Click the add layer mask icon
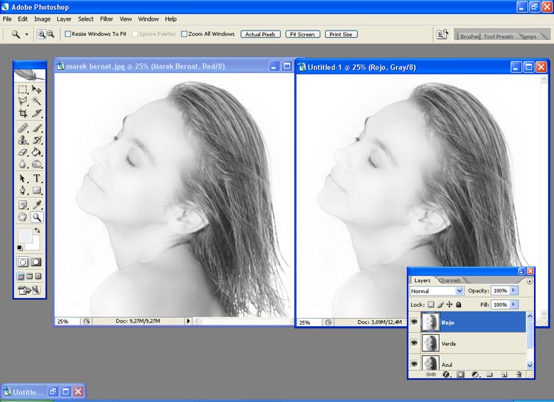Image resolution: width=554 pixels, height=402 pixels. [460, 374]
